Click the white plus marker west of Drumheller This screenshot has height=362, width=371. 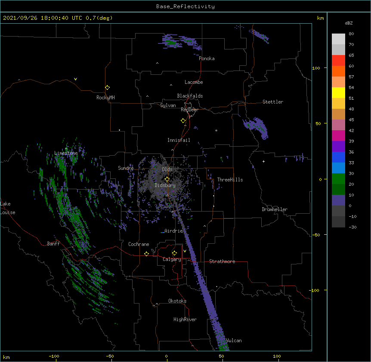pos(263,161)
